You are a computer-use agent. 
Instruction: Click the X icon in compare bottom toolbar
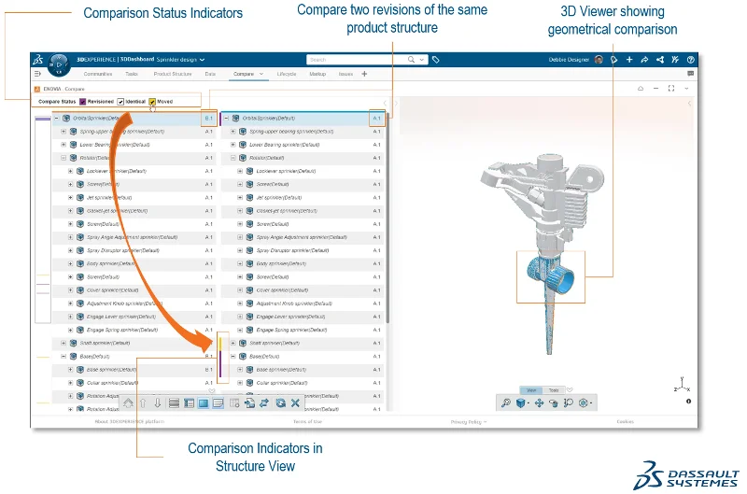[295, 402]
